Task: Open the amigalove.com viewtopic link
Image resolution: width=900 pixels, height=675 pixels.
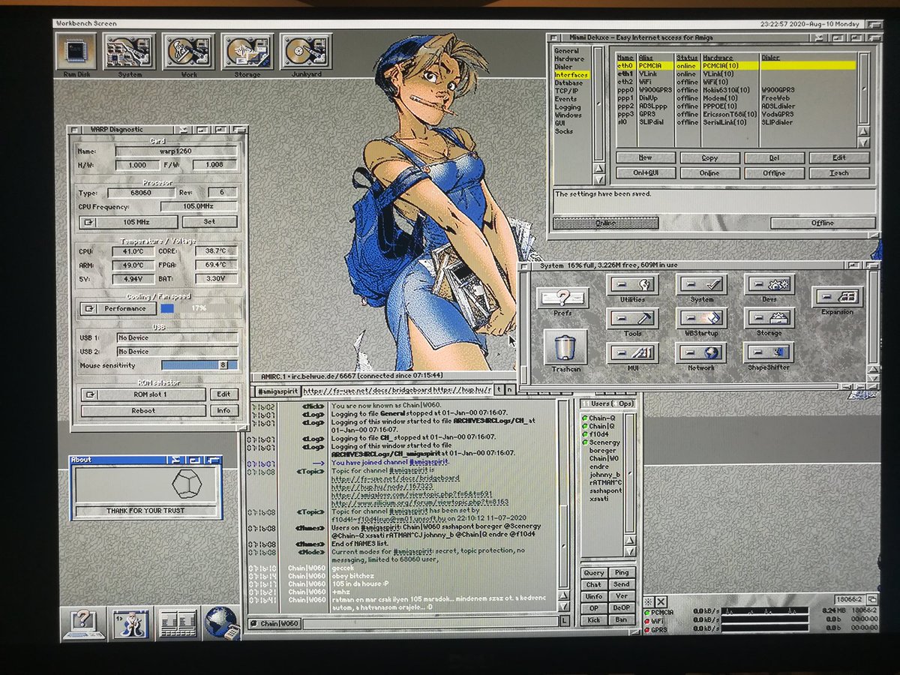Action: [412, 494]
